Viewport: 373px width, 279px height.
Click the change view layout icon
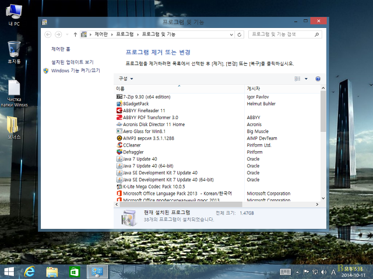[297, 79]
